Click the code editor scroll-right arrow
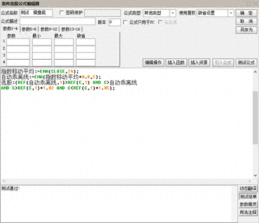 pos(250,181)
